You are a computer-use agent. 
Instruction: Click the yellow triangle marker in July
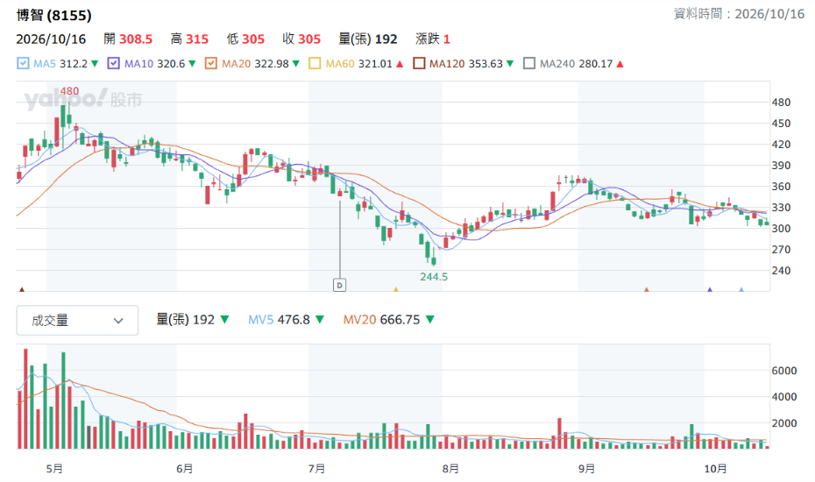tap(395, 289)
